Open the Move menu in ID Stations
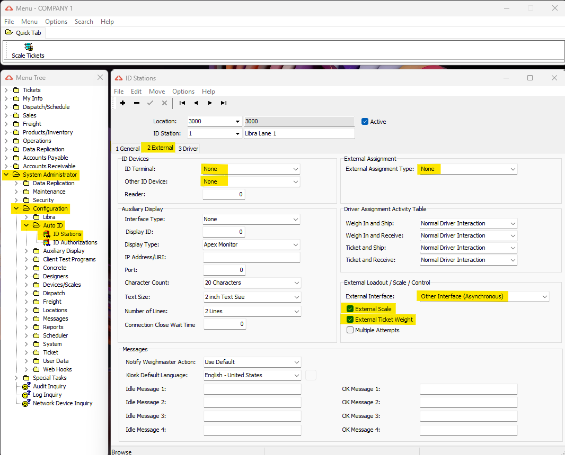Viewport: 565px width, 455px height. pyautogui.click(x=157, y=92)
